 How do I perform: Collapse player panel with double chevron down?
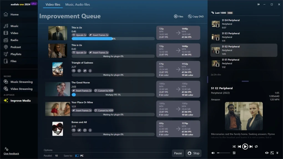[x=277, y=153]
